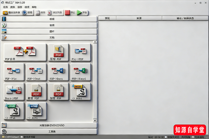Image resolution: width=209 pixels, height=139 pixels.
Task: Open the PDF->Text converter
Action: click(36, 72)
